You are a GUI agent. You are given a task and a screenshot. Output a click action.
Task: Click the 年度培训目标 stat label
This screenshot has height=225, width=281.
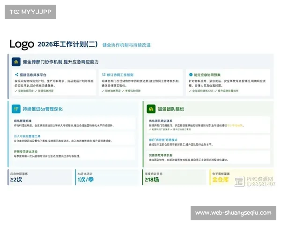click(154, 174)
